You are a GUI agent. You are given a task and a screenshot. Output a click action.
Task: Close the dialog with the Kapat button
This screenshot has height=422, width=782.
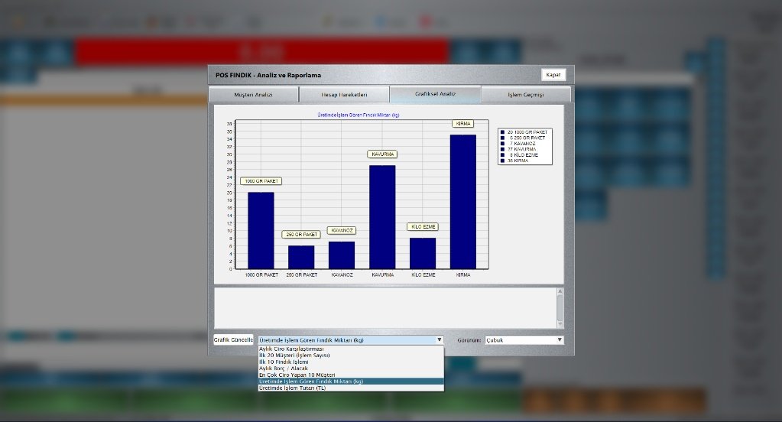click(x=553, y=75)
